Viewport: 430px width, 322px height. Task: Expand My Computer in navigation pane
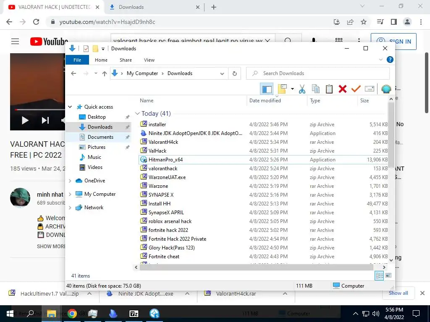point(70,194)
